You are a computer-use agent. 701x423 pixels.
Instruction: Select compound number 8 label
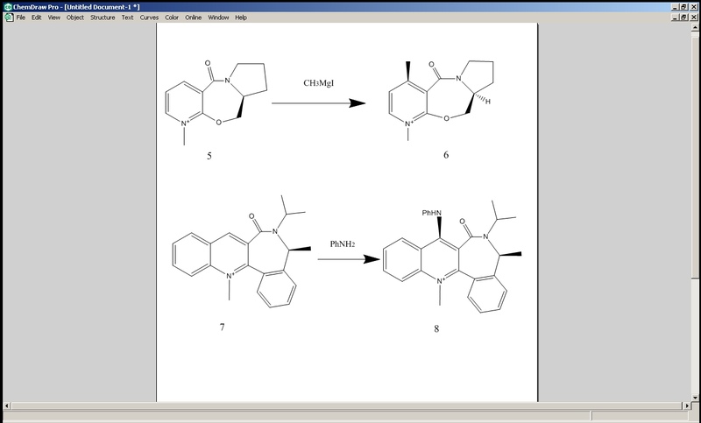[x=436, y=328]
